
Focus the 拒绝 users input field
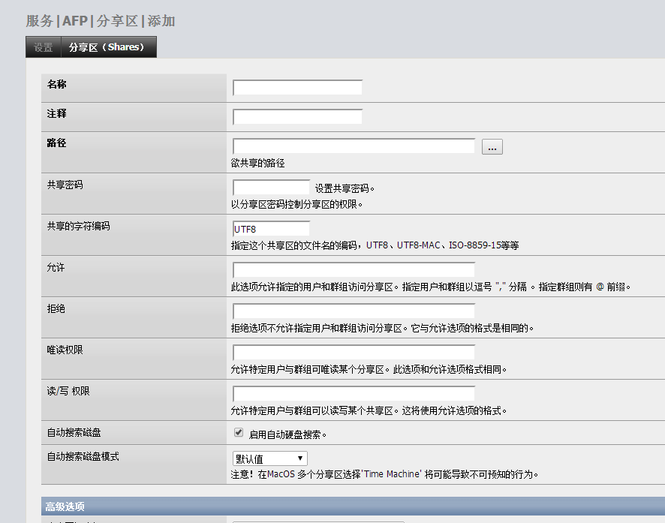pyautogui.click(x=354, y=311)
